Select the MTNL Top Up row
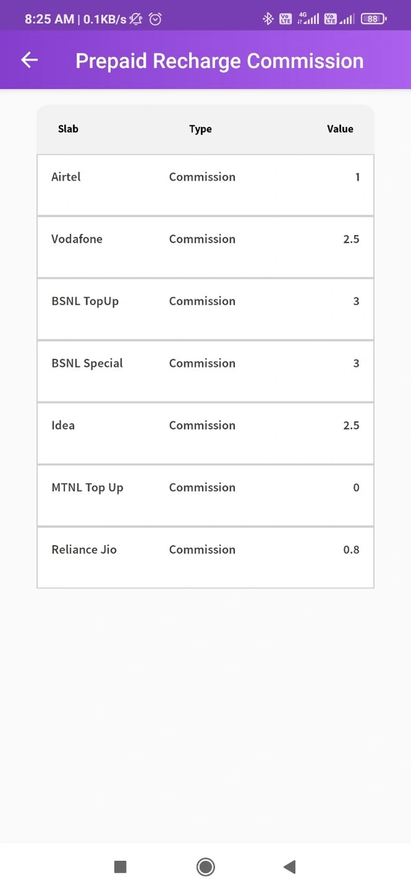 (205, 495)
